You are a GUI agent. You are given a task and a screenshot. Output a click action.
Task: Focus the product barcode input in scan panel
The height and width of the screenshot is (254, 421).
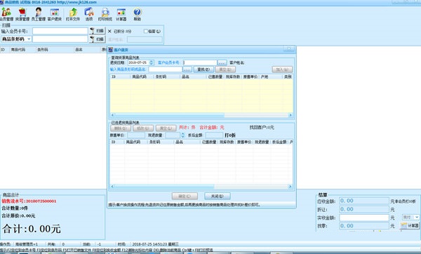[x=60, y=39]
